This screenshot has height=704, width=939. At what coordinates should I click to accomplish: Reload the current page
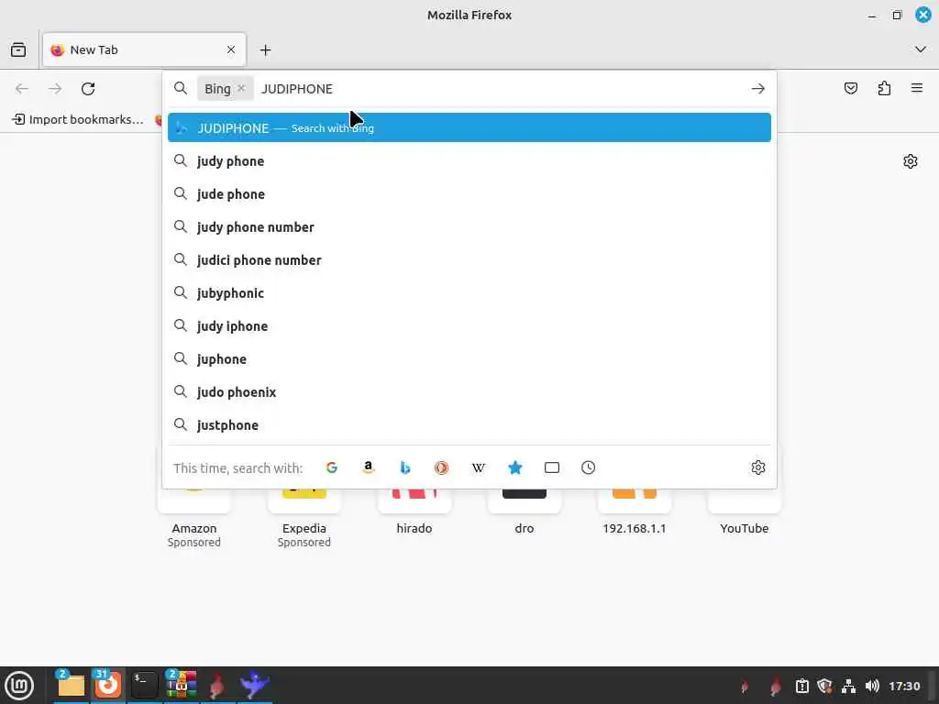point(88,89)
